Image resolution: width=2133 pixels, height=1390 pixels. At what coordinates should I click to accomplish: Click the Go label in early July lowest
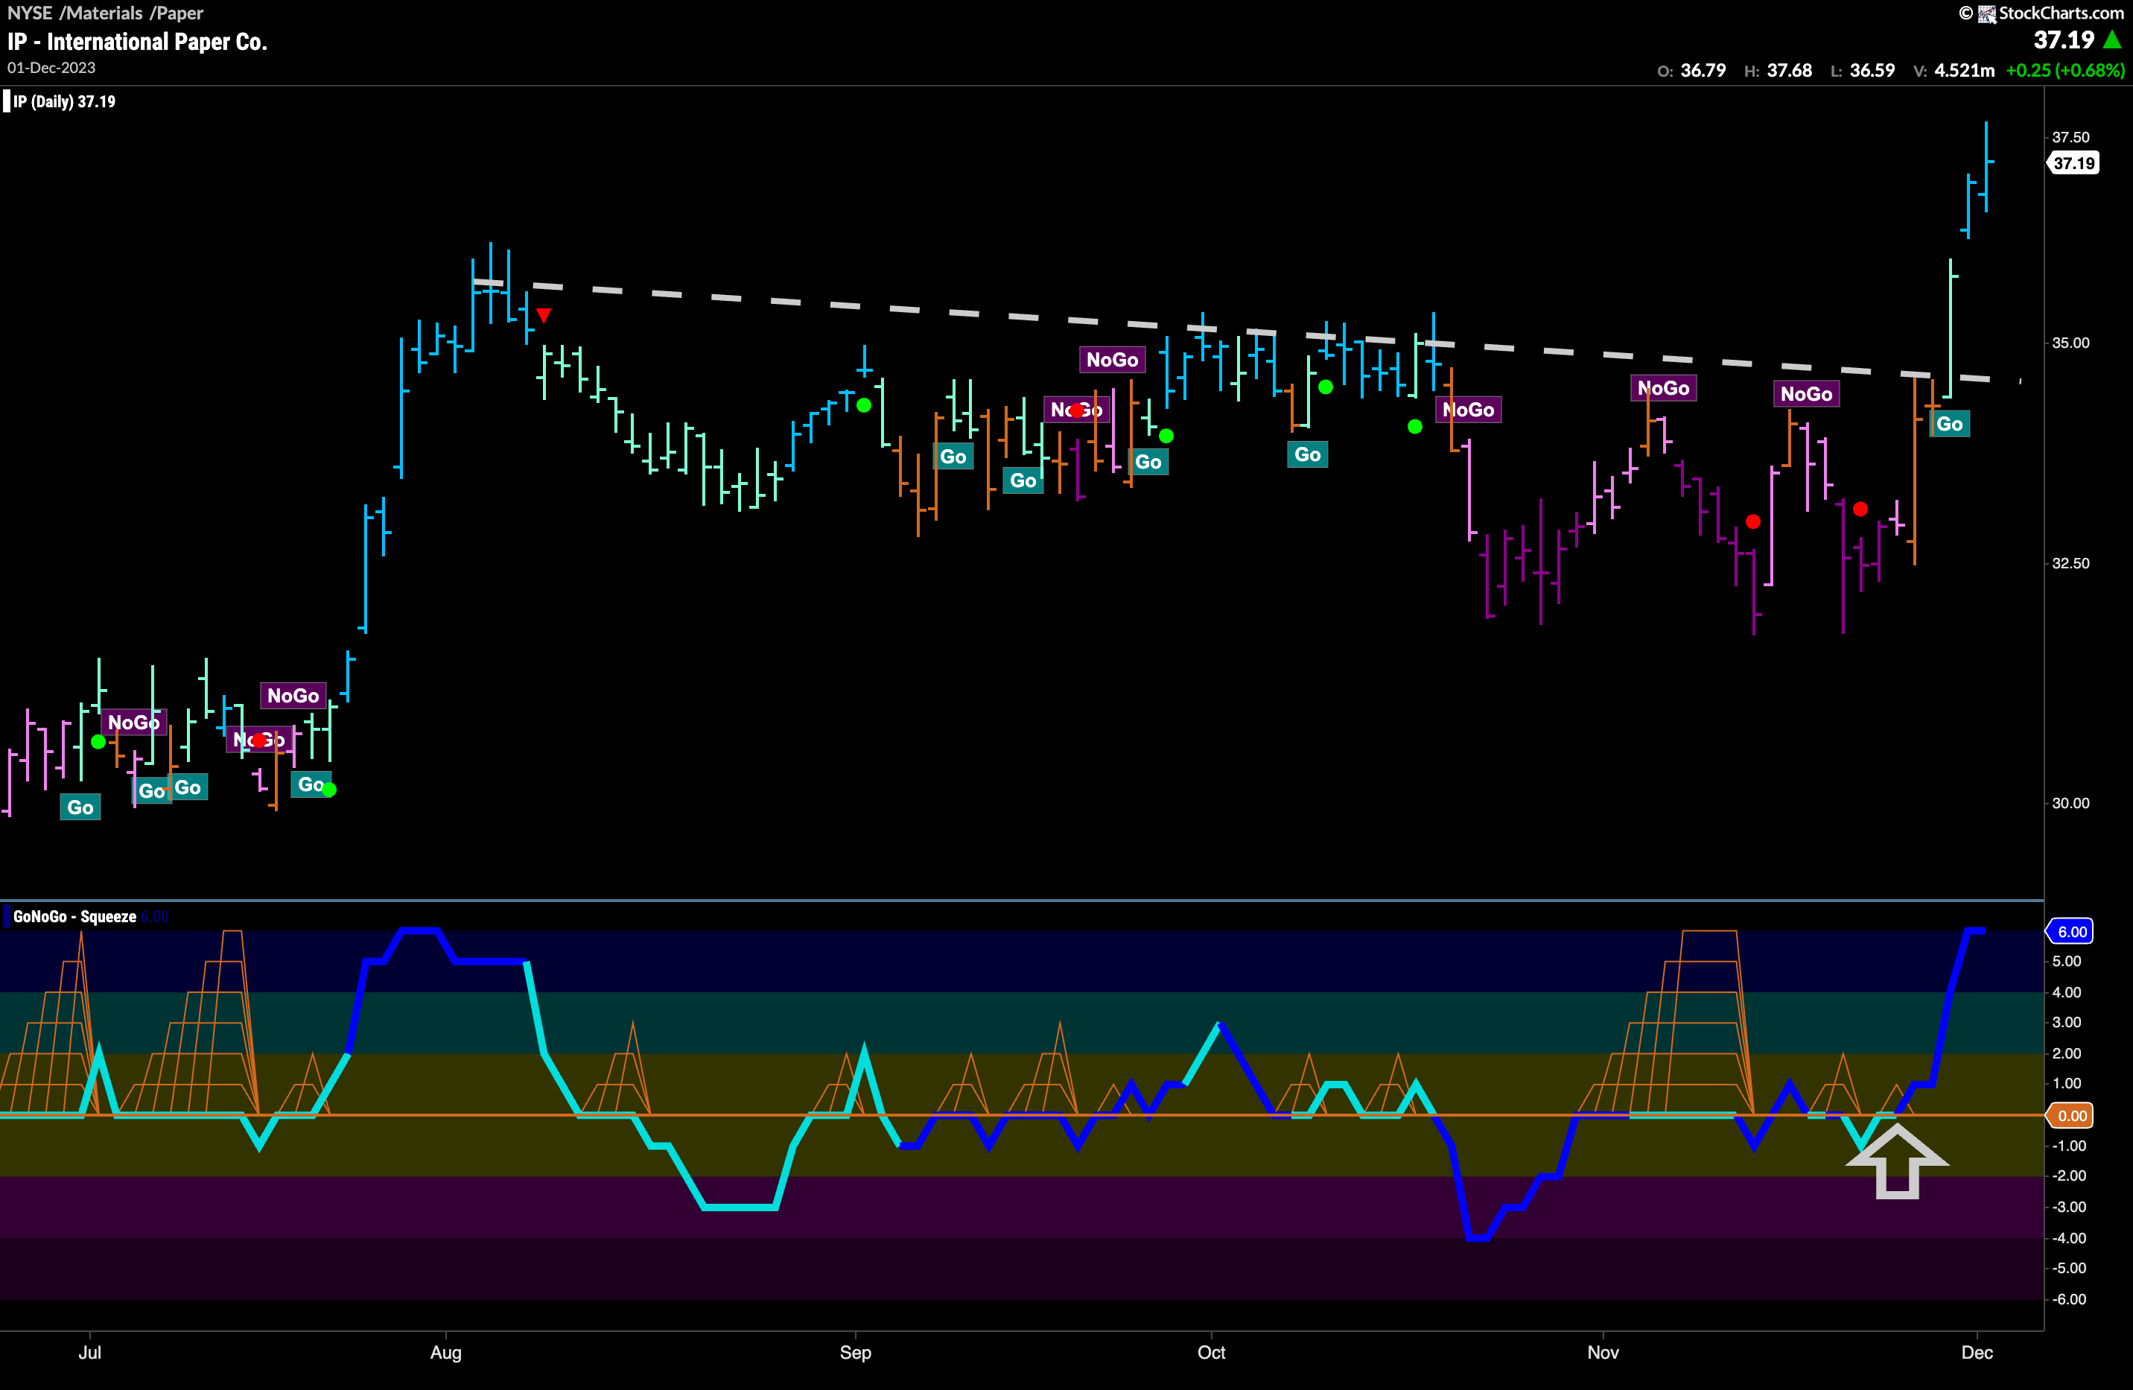tap(80, 807)
